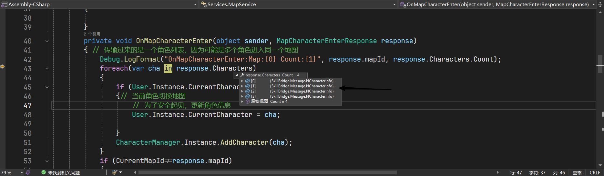Click the 2 个引用 CodeLens link
Viewport: 604px width, 176px height.
tap(92, 34)
